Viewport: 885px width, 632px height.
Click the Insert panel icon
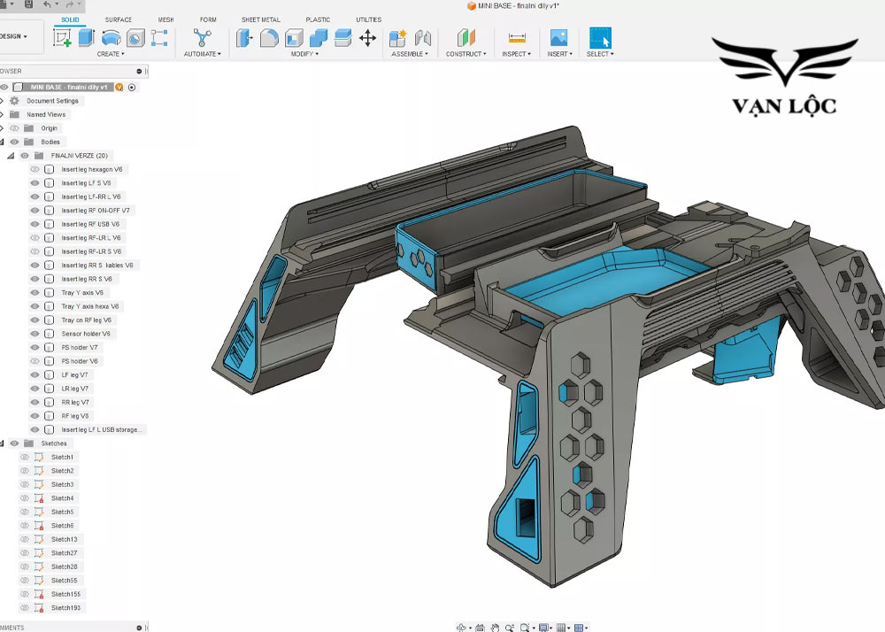pos(558,37)
